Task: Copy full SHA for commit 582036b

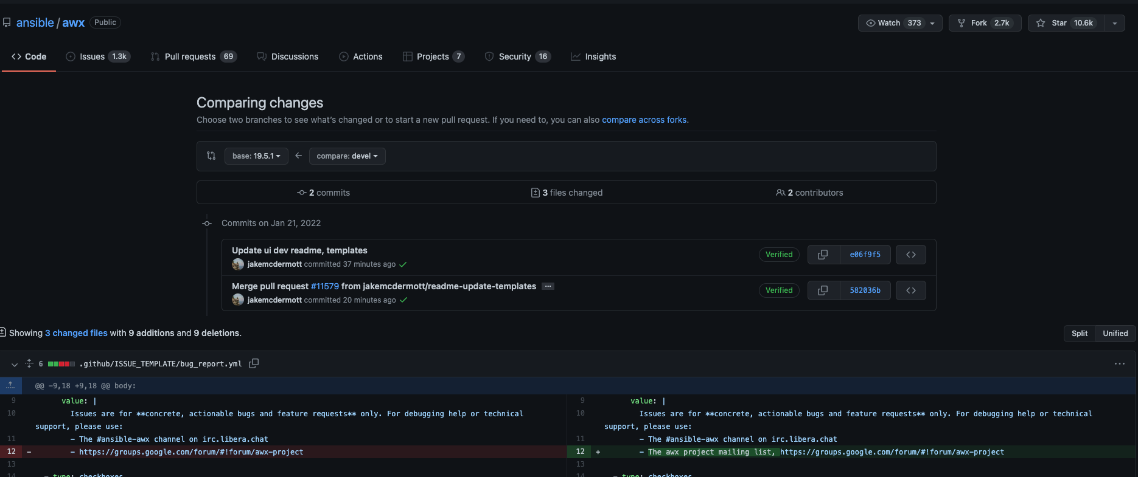Action: [823, 290]
